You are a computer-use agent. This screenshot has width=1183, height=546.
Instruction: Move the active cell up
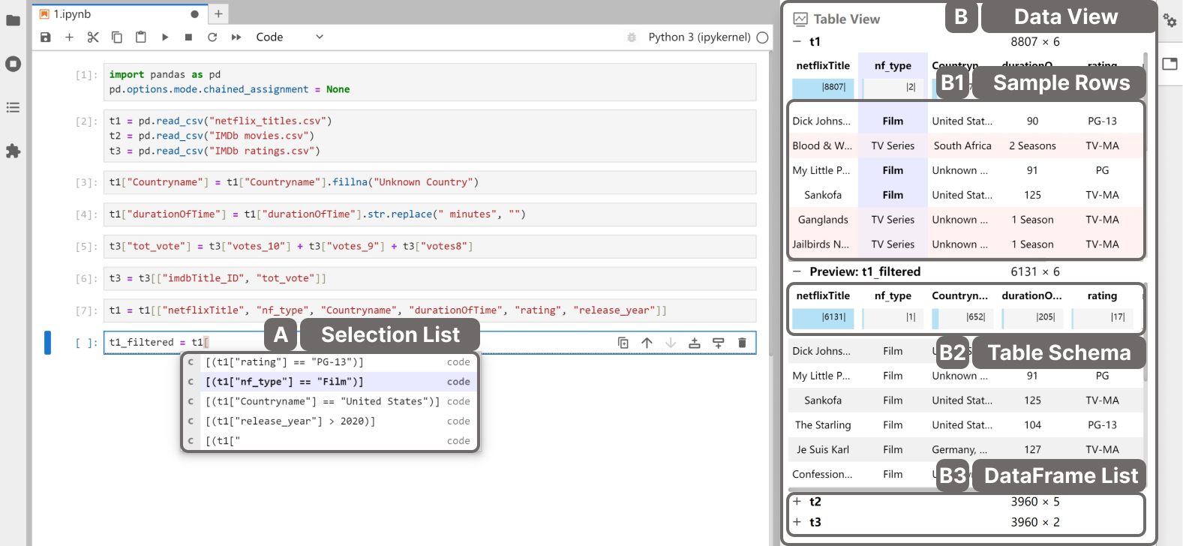click(647, 343)
